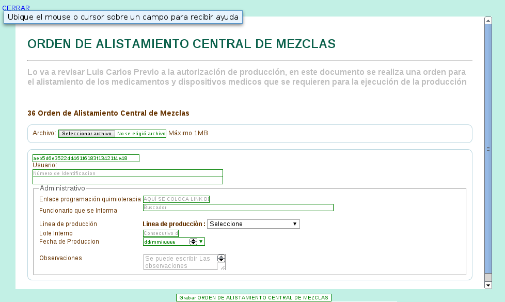Click the 'No se eligió archivo' file label
This screenshot has height=302, width=505.
click(141, 134)
